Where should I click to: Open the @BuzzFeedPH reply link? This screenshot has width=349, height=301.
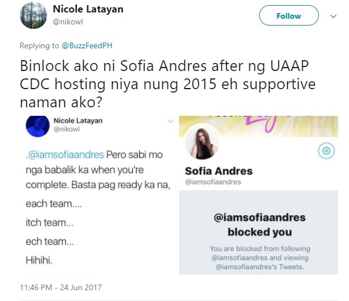[x=87, y=45]
